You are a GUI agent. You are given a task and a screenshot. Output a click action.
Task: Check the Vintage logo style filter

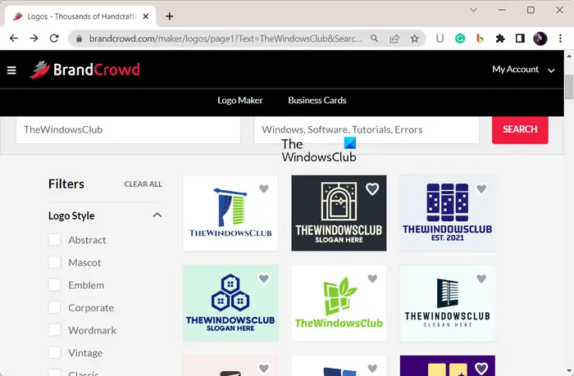point(55,353)
